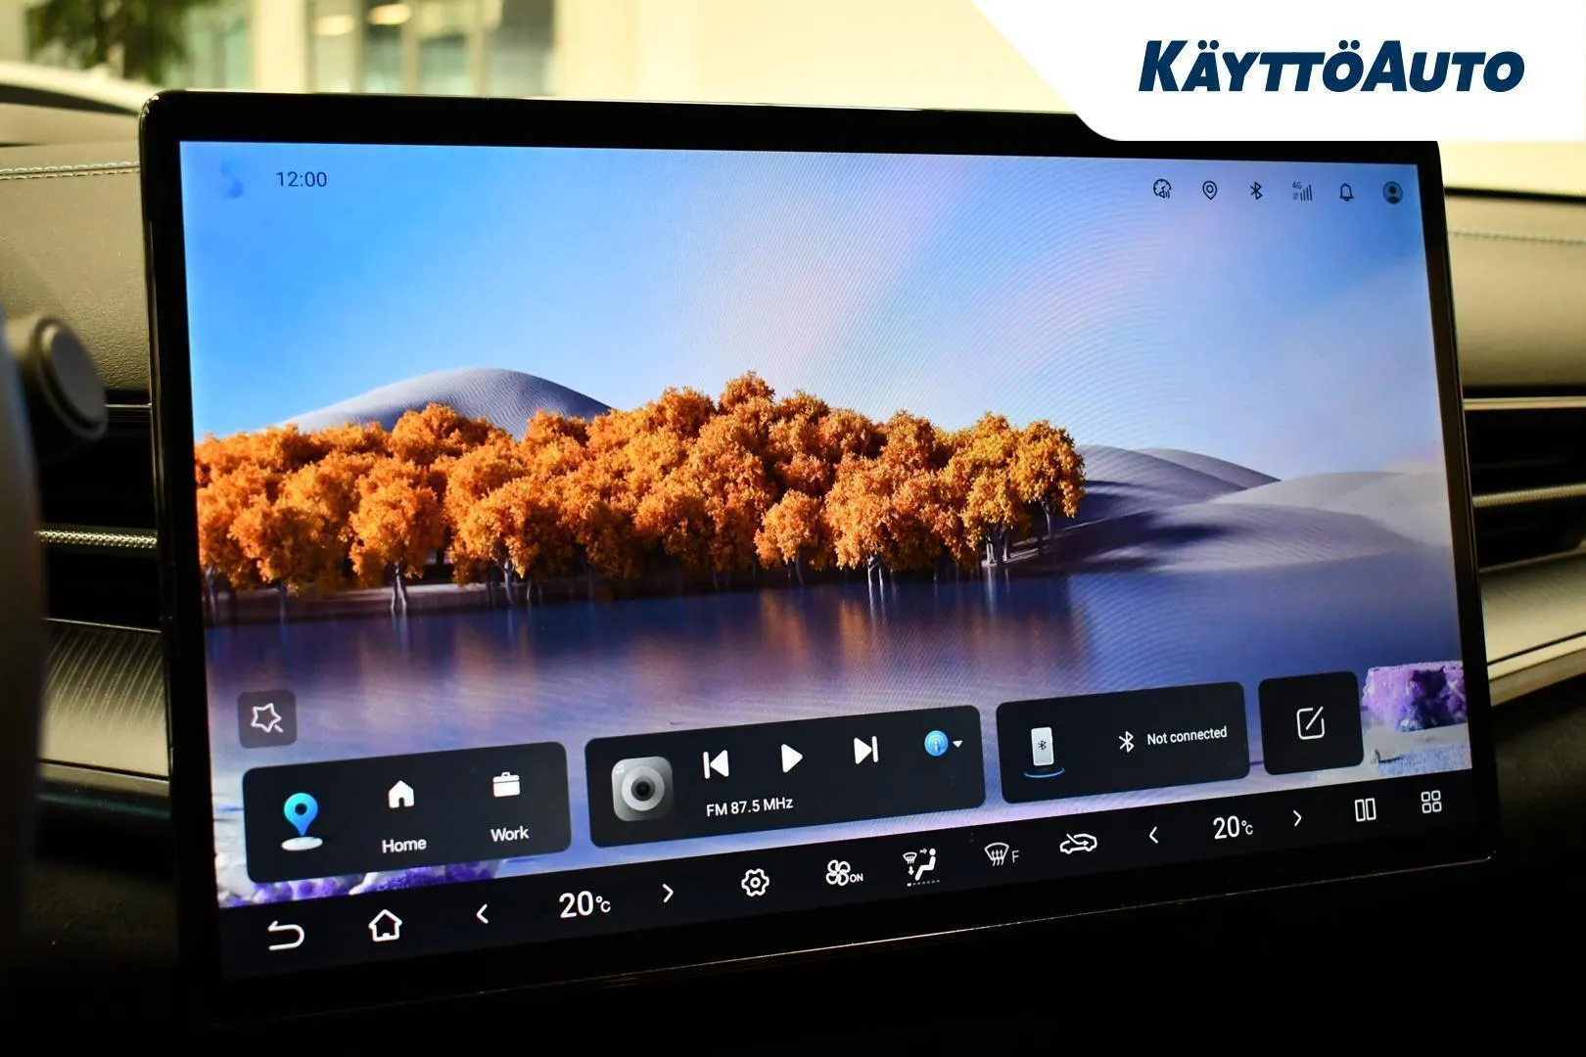
Task: Open passenger-side 20°C temperature setting
Action: (x=1233, y=828)
